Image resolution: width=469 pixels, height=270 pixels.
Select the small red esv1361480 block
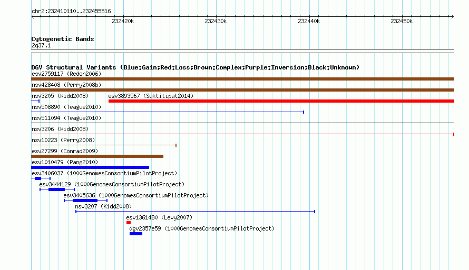pyautogui.click(x=129, y=223)
